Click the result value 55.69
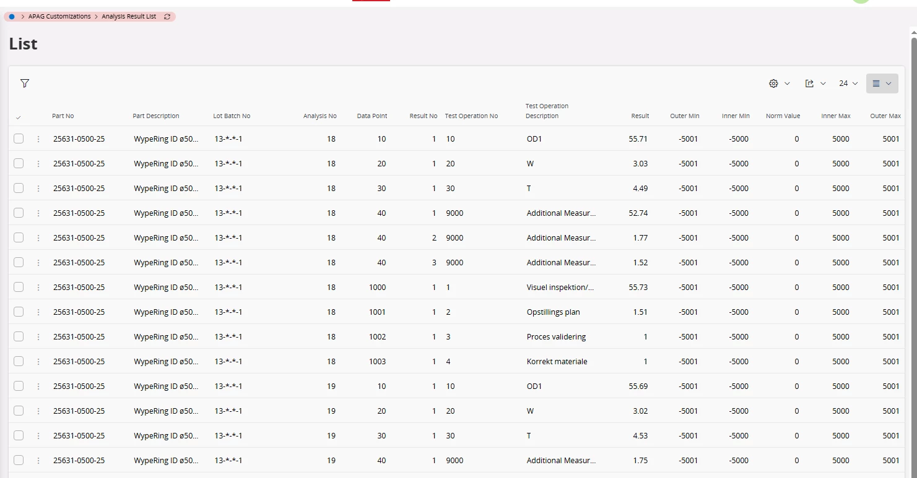Screen dimensions: 917x478 click(638, 386)
